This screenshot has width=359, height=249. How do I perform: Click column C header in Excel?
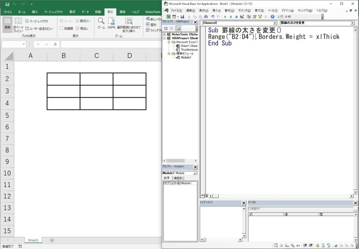96,56
